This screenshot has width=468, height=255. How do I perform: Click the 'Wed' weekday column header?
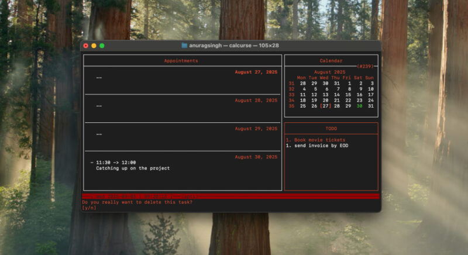(x=324, y=78)
